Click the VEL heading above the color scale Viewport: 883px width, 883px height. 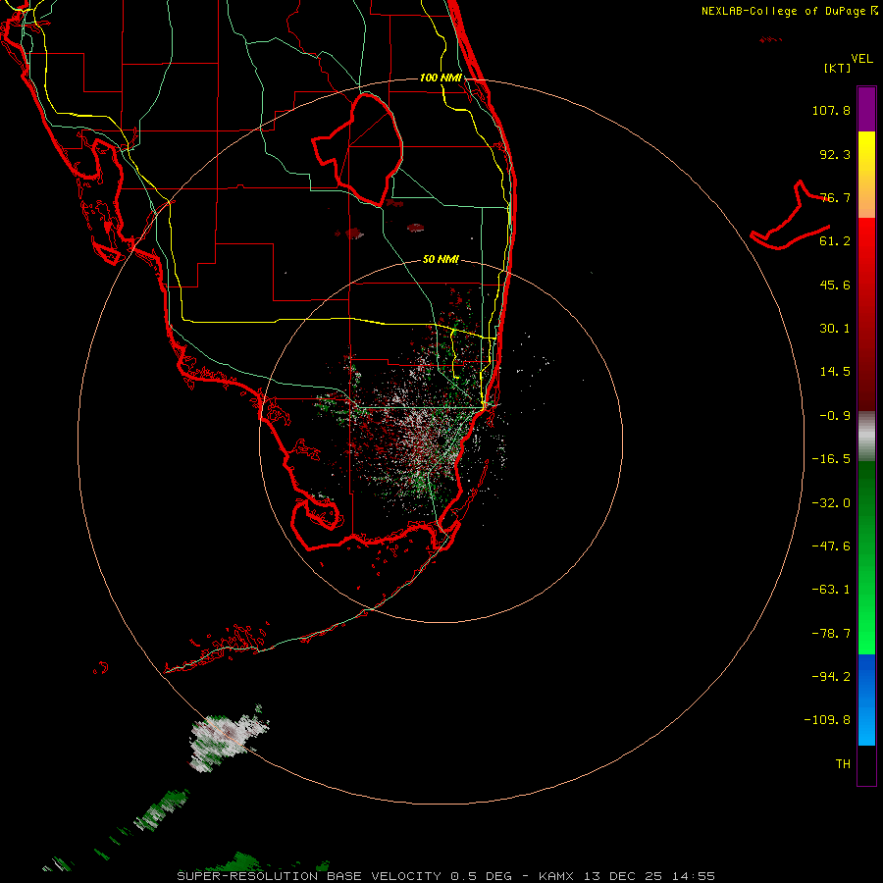pyautogui.click(x=861, y=59)
